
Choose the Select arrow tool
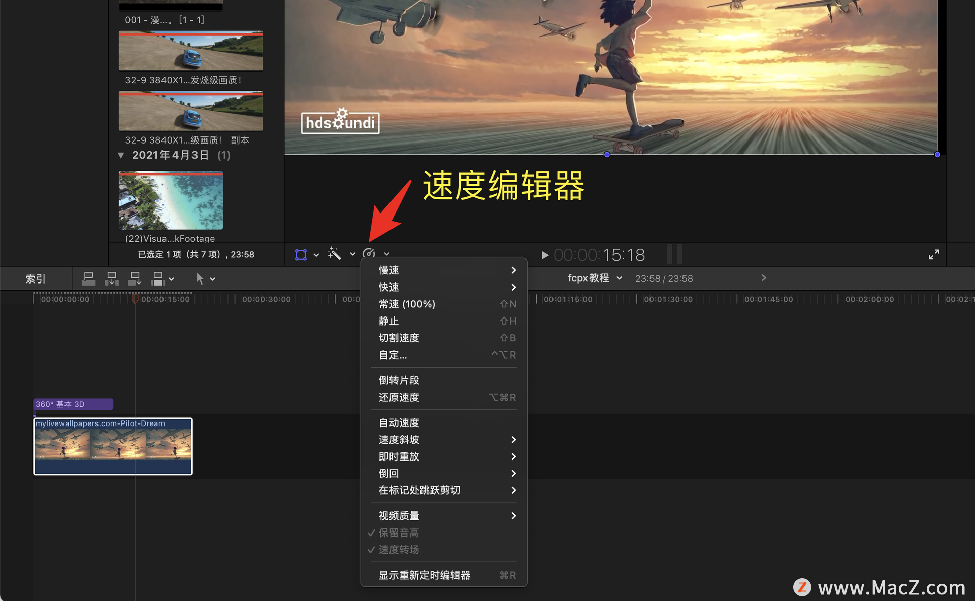[x=200, y=278]
